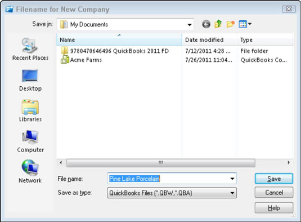
Task: Open the Save as type dropdown
Action: (172, 193)
